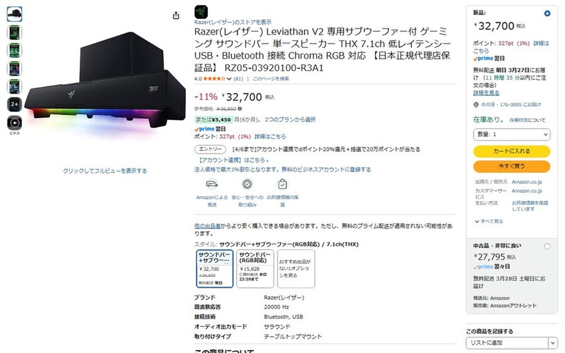Screen dimensions: 565x353
Task: Click the info icon beside reference price
Action: coord(240,109)
